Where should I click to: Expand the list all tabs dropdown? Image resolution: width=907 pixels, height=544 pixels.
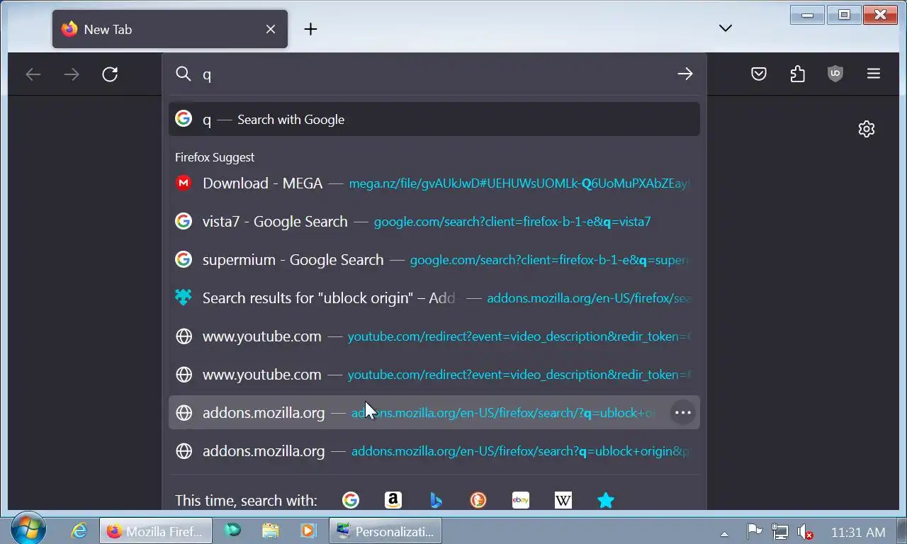(x=725, y=28)
